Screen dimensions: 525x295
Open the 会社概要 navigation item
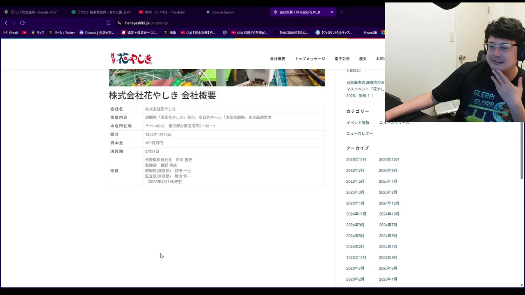click(278, 59)
